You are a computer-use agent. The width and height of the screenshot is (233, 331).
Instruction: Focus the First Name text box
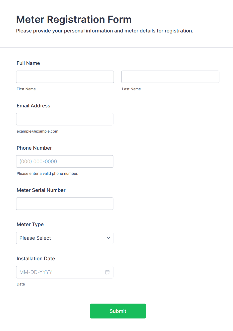click(x=65, y=77)
